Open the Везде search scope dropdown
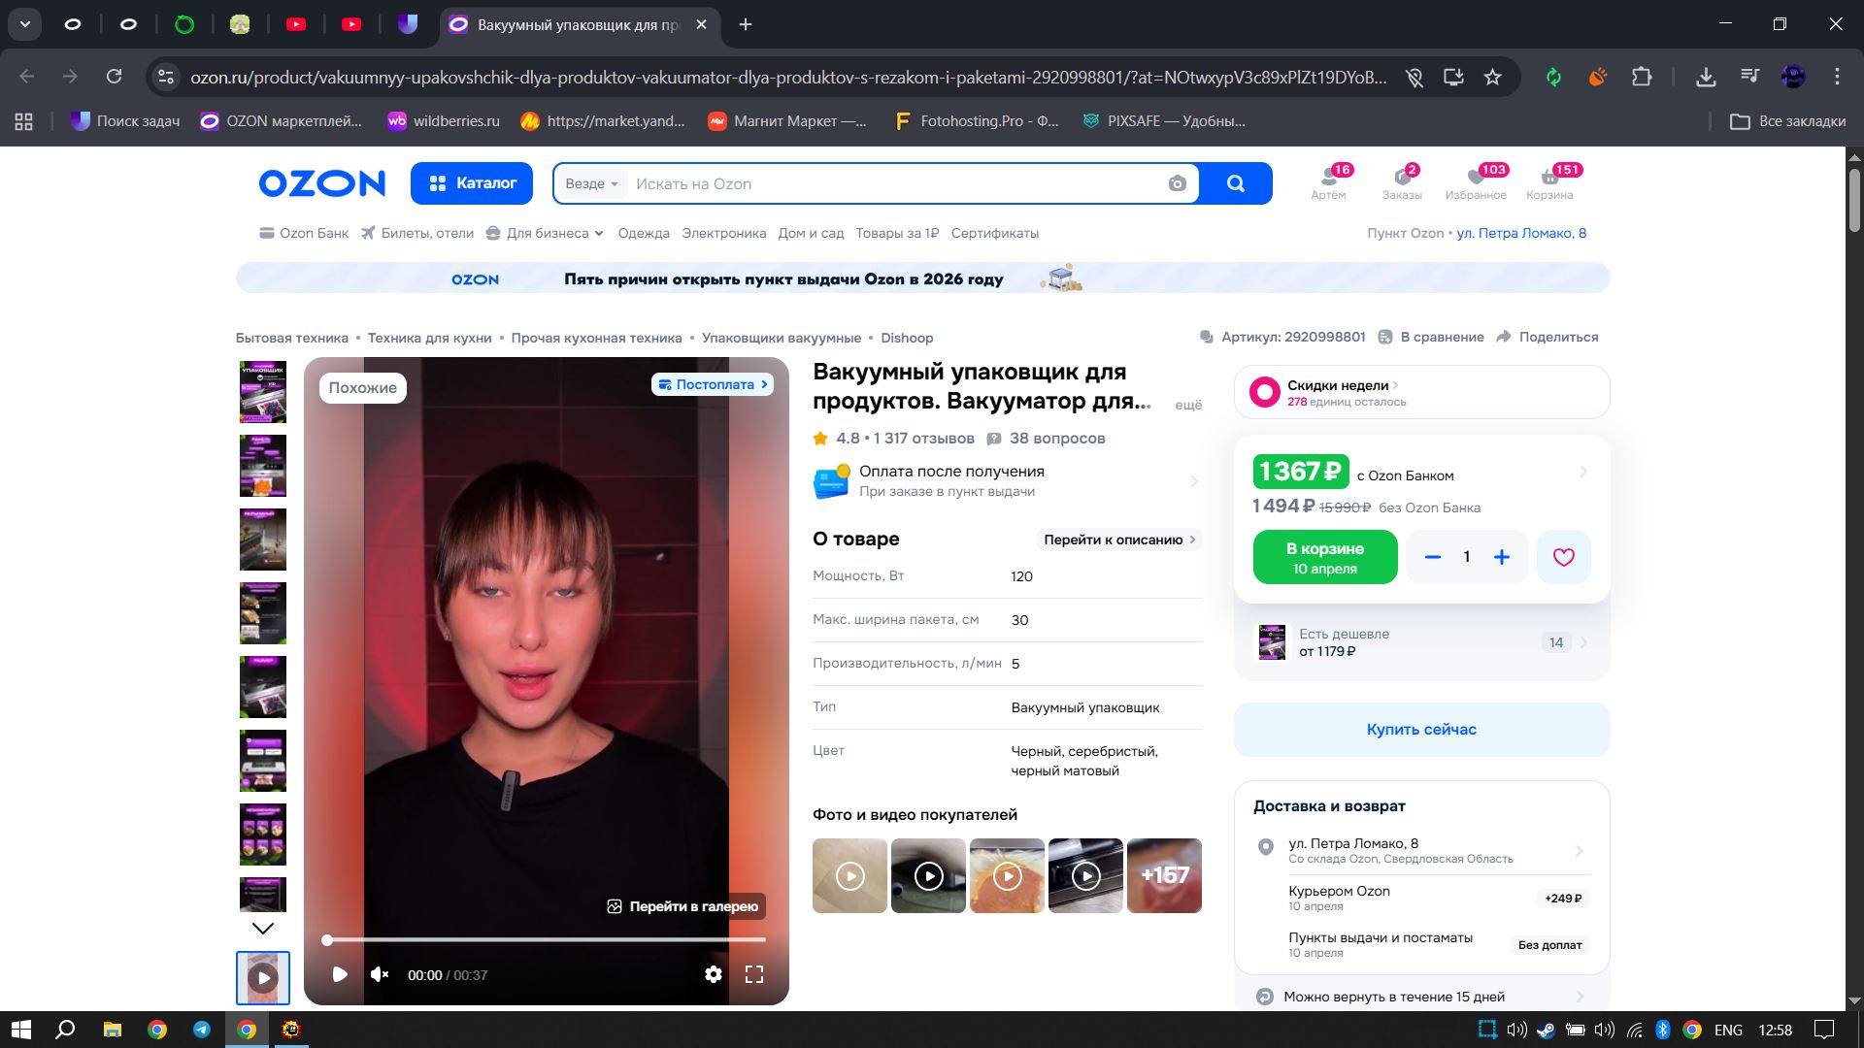 coord(591,184)
